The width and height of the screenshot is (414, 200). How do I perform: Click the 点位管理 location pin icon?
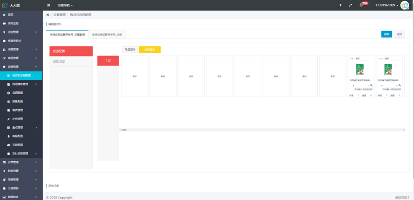(4, 32)
